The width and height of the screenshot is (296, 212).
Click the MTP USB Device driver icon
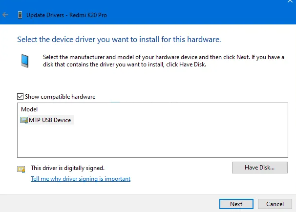tap(24, 120)
